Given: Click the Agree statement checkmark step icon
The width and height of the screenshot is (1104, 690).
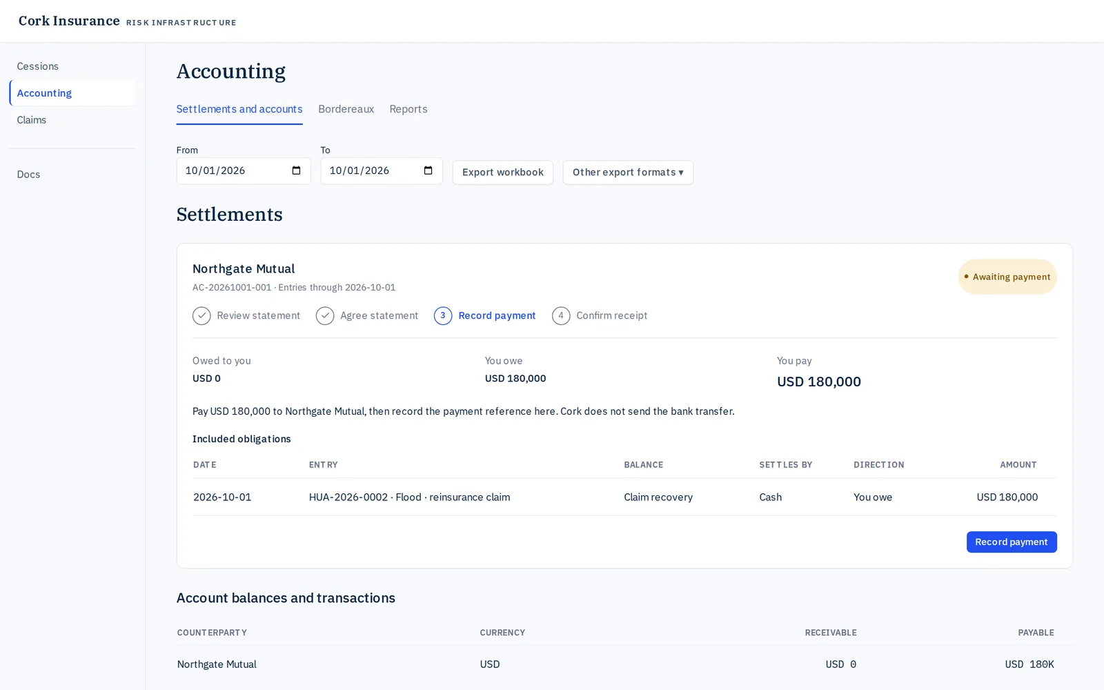Looking at the screenshot, I should pyautogui.click(x=325, y=315).
